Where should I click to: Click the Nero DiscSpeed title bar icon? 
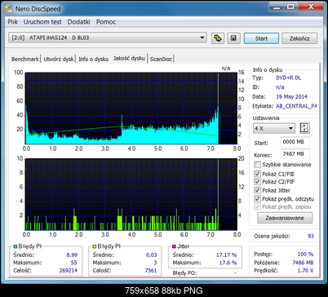tap(9, 9)
